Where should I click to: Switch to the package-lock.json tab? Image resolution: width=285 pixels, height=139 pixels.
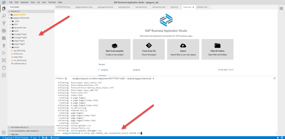coord(105,7)
